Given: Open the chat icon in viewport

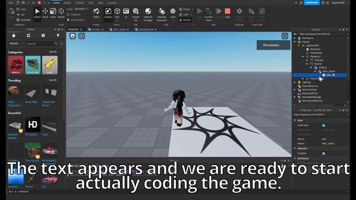Looking at the screenshot, I should 82,36.
